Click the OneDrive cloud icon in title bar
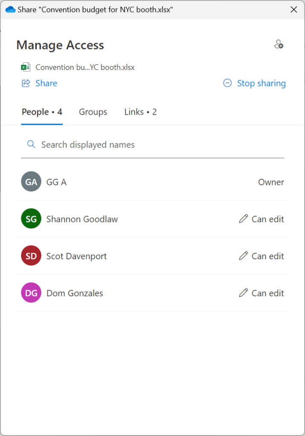The width and height of the screenshot is (305, 436). tap(10, 9)
